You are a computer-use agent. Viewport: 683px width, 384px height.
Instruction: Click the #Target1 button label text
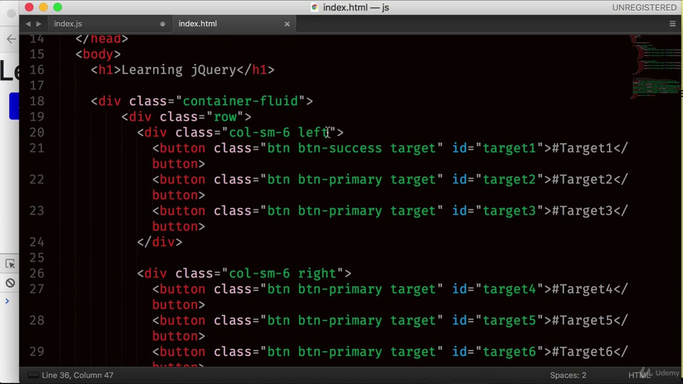(582, 148)
